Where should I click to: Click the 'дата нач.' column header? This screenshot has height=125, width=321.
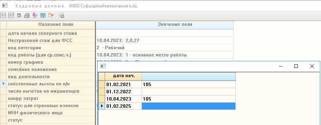tap(123, 76)
